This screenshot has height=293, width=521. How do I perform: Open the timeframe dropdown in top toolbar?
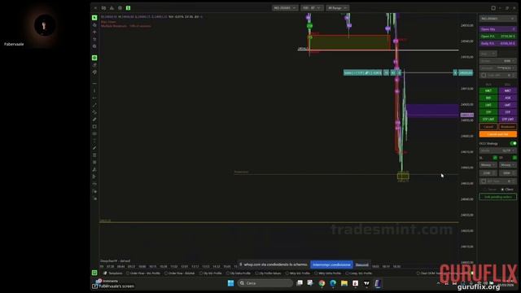click(x=312, y=8)
